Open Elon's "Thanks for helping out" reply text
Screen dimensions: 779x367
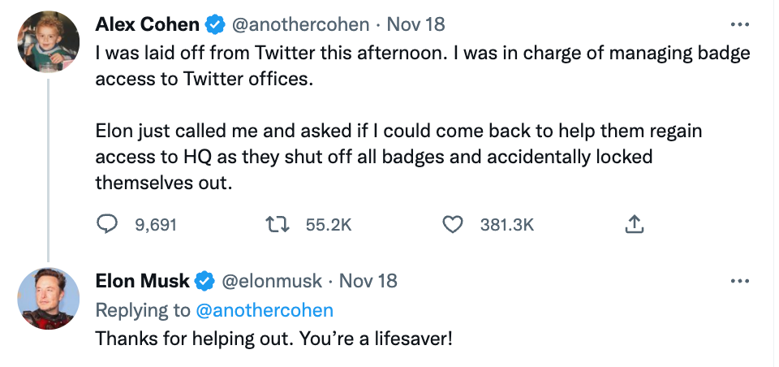[x=273, y=339]
